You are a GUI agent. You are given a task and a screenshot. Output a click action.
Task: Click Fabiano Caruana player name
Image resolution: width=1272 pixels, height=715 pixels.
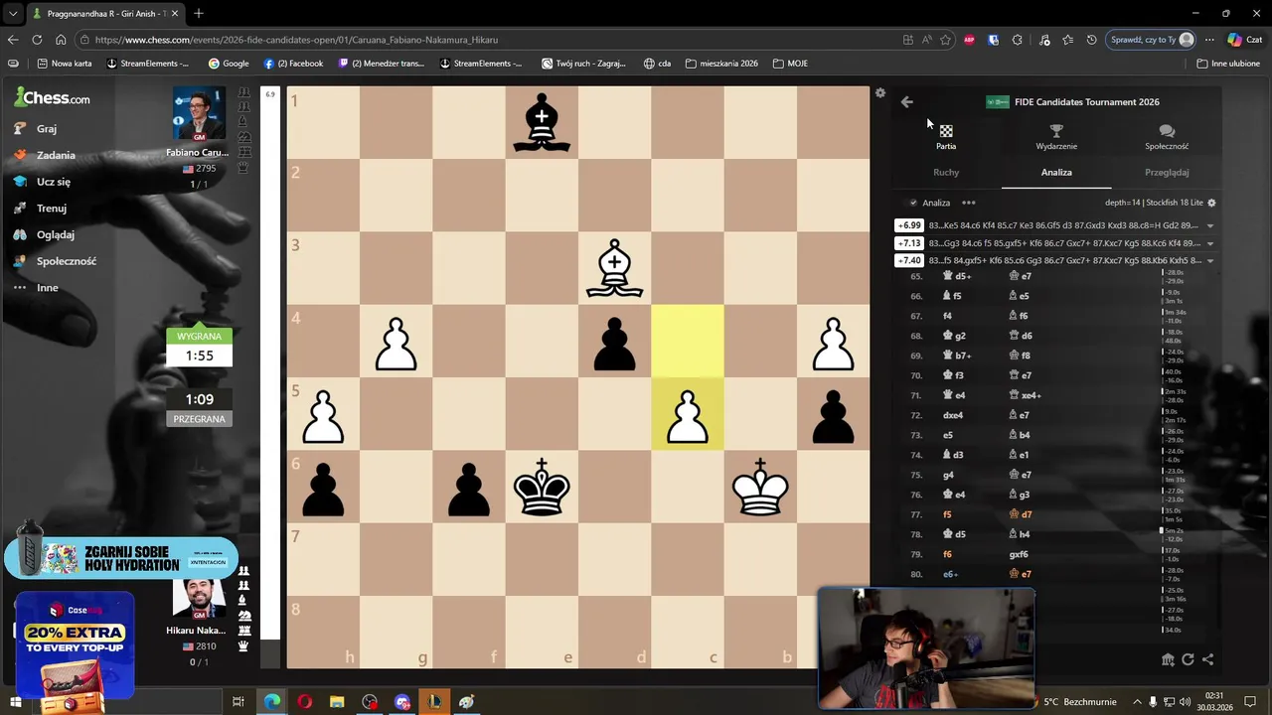(197, 153)
